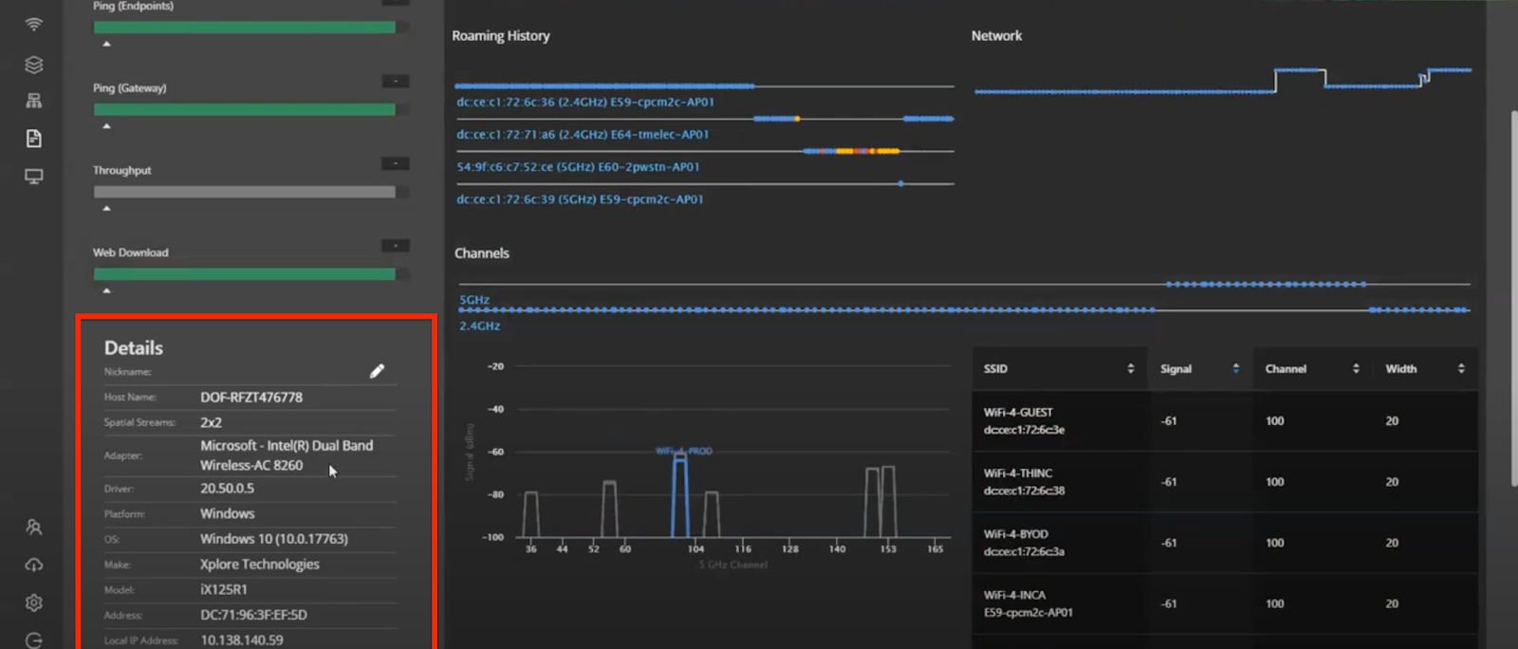Open the network topology sidebar icon
The width and height of the screenshot is (1518, 649).
click(34, 101)
